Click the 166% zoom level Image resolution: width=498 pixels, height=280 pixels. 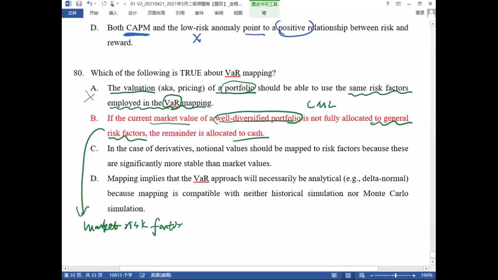(426, 275)
